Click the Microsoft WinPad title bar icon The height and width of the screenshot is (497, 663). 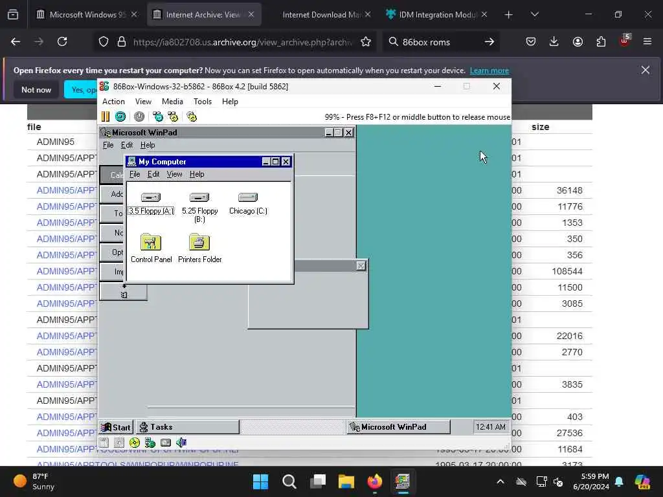click(x=106, y=132)
